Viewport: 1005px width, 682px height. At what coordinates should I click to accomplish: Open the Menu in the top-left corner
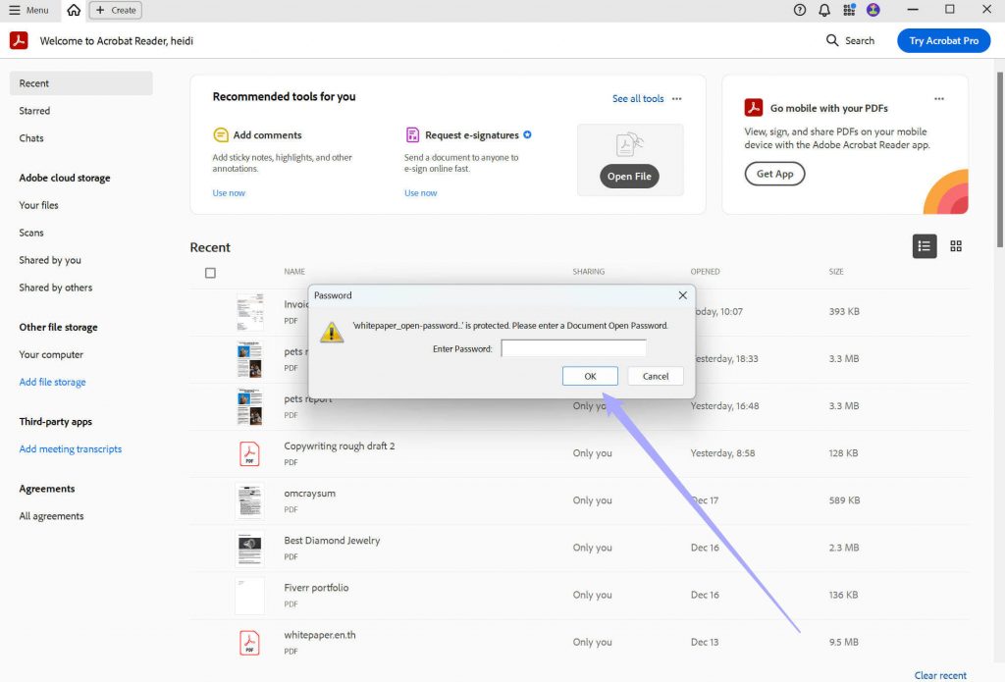click(x=29, y=10)
